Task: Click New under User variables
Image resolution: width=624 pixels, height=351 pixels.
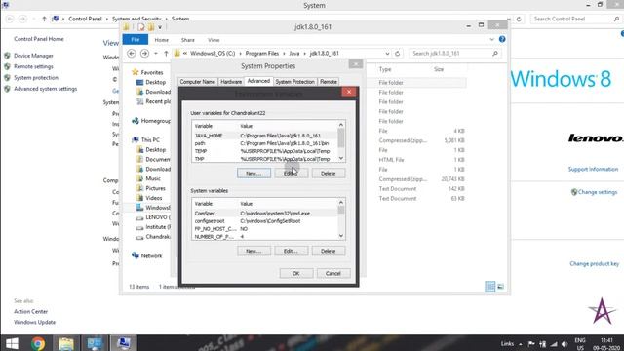Action: point(253,174)
